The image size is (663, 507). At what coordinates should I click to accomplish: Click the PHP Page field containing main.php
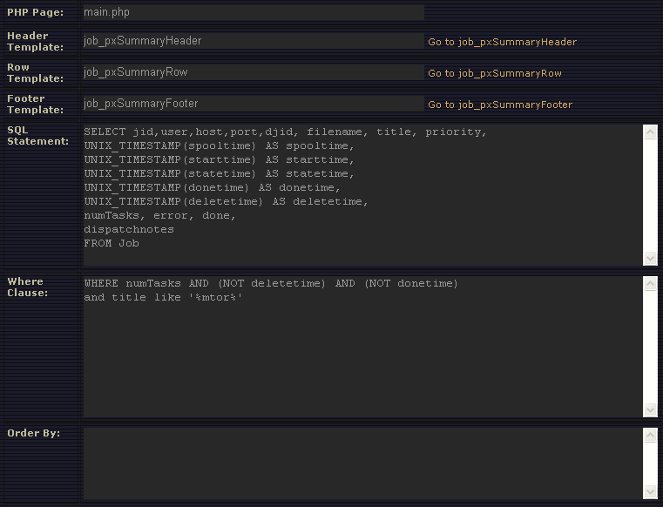pos(253,13)
